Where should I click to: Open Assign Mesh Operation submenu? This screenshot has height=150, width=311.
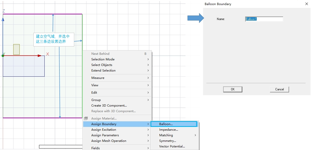click(117, 141)
